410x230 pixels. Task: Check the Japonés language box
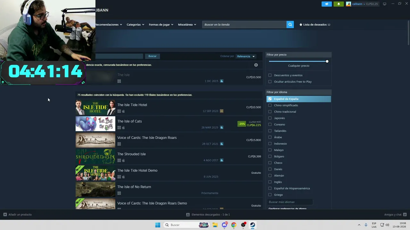tap(270, 118)
